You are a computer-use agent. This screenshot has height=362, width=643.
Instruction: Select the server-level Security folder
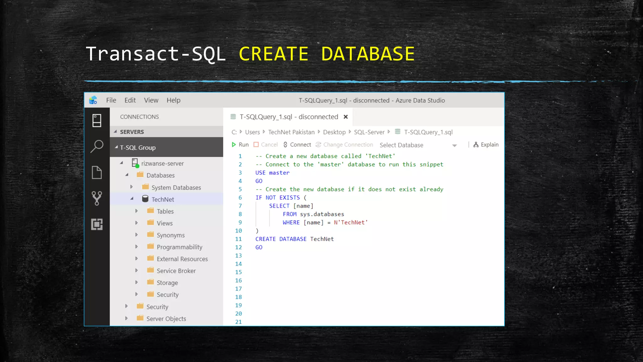(157, 307)
